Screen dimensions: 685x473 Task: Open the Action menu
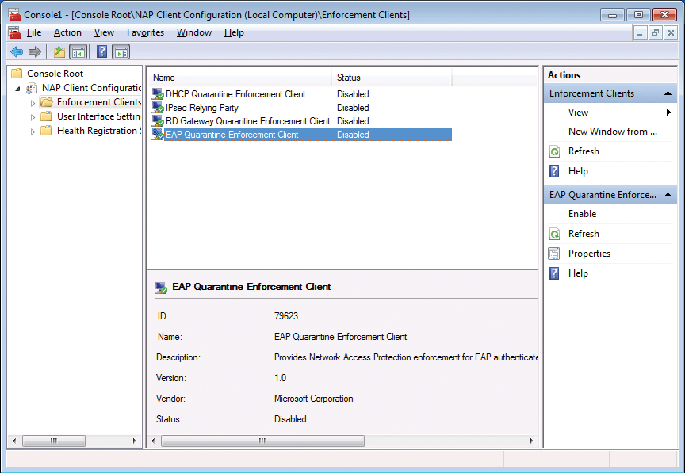[67, 32]
